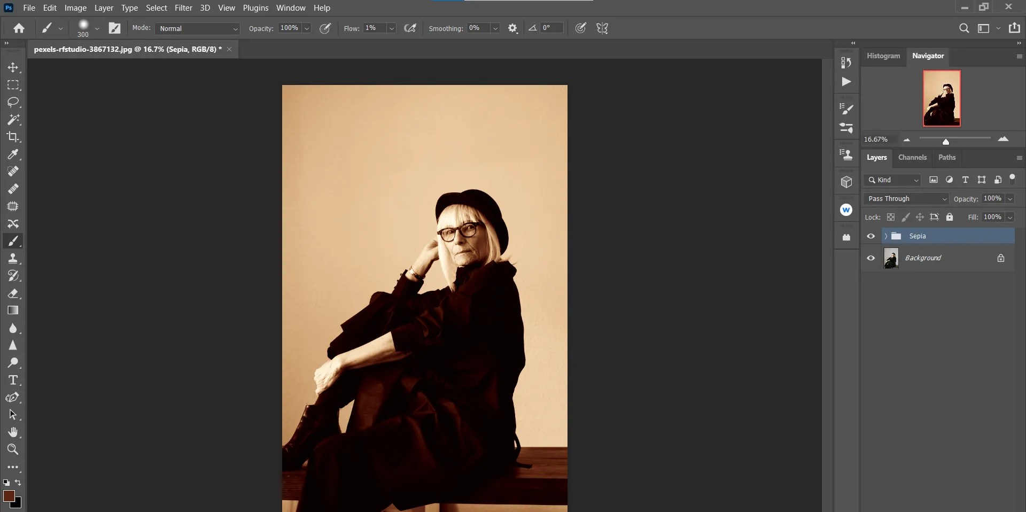1026x512 pixels.
Task: Select the Horizontal Type tool
Action: pyautogui.click(x=13, y=380)
